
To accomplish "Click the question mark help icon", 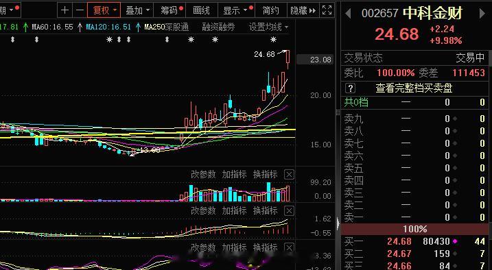I will pos(350,88).
